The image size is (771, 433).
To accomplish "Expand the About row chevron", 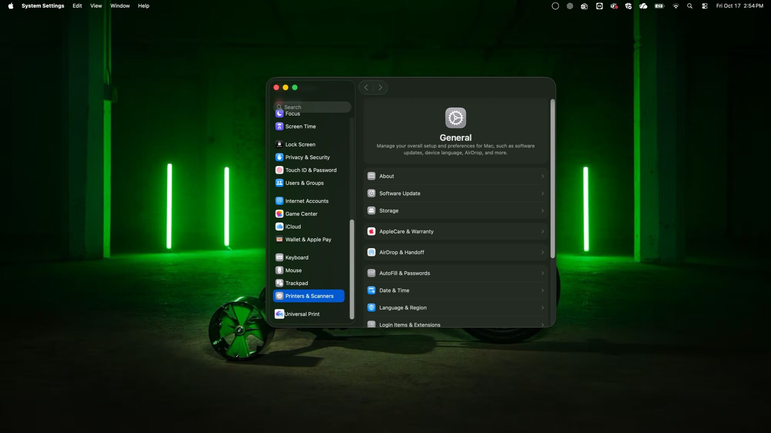I will (x=542, y=176).
